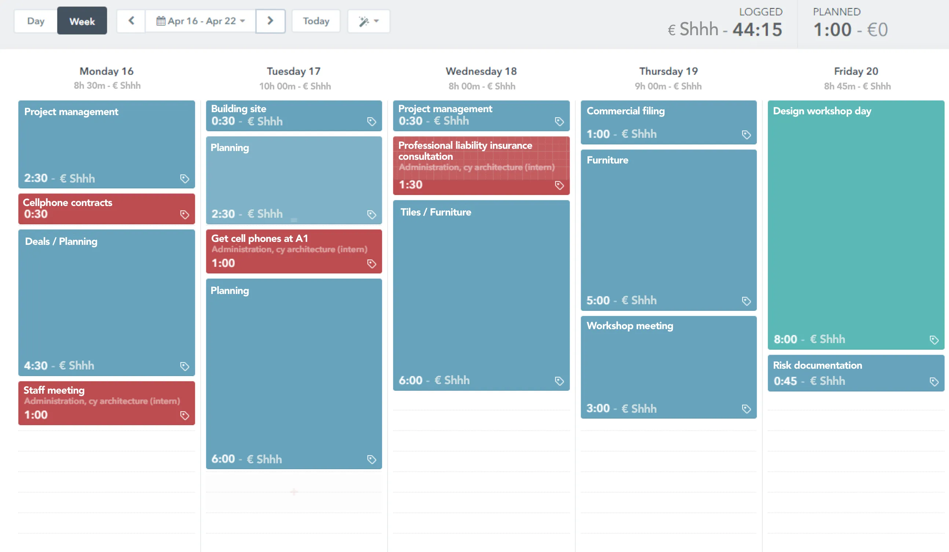The height and width of the screenshot is (552, 949).
Task: Click calendar icon in date range selector
Action: pyautogui.click(x=161, y=21)
